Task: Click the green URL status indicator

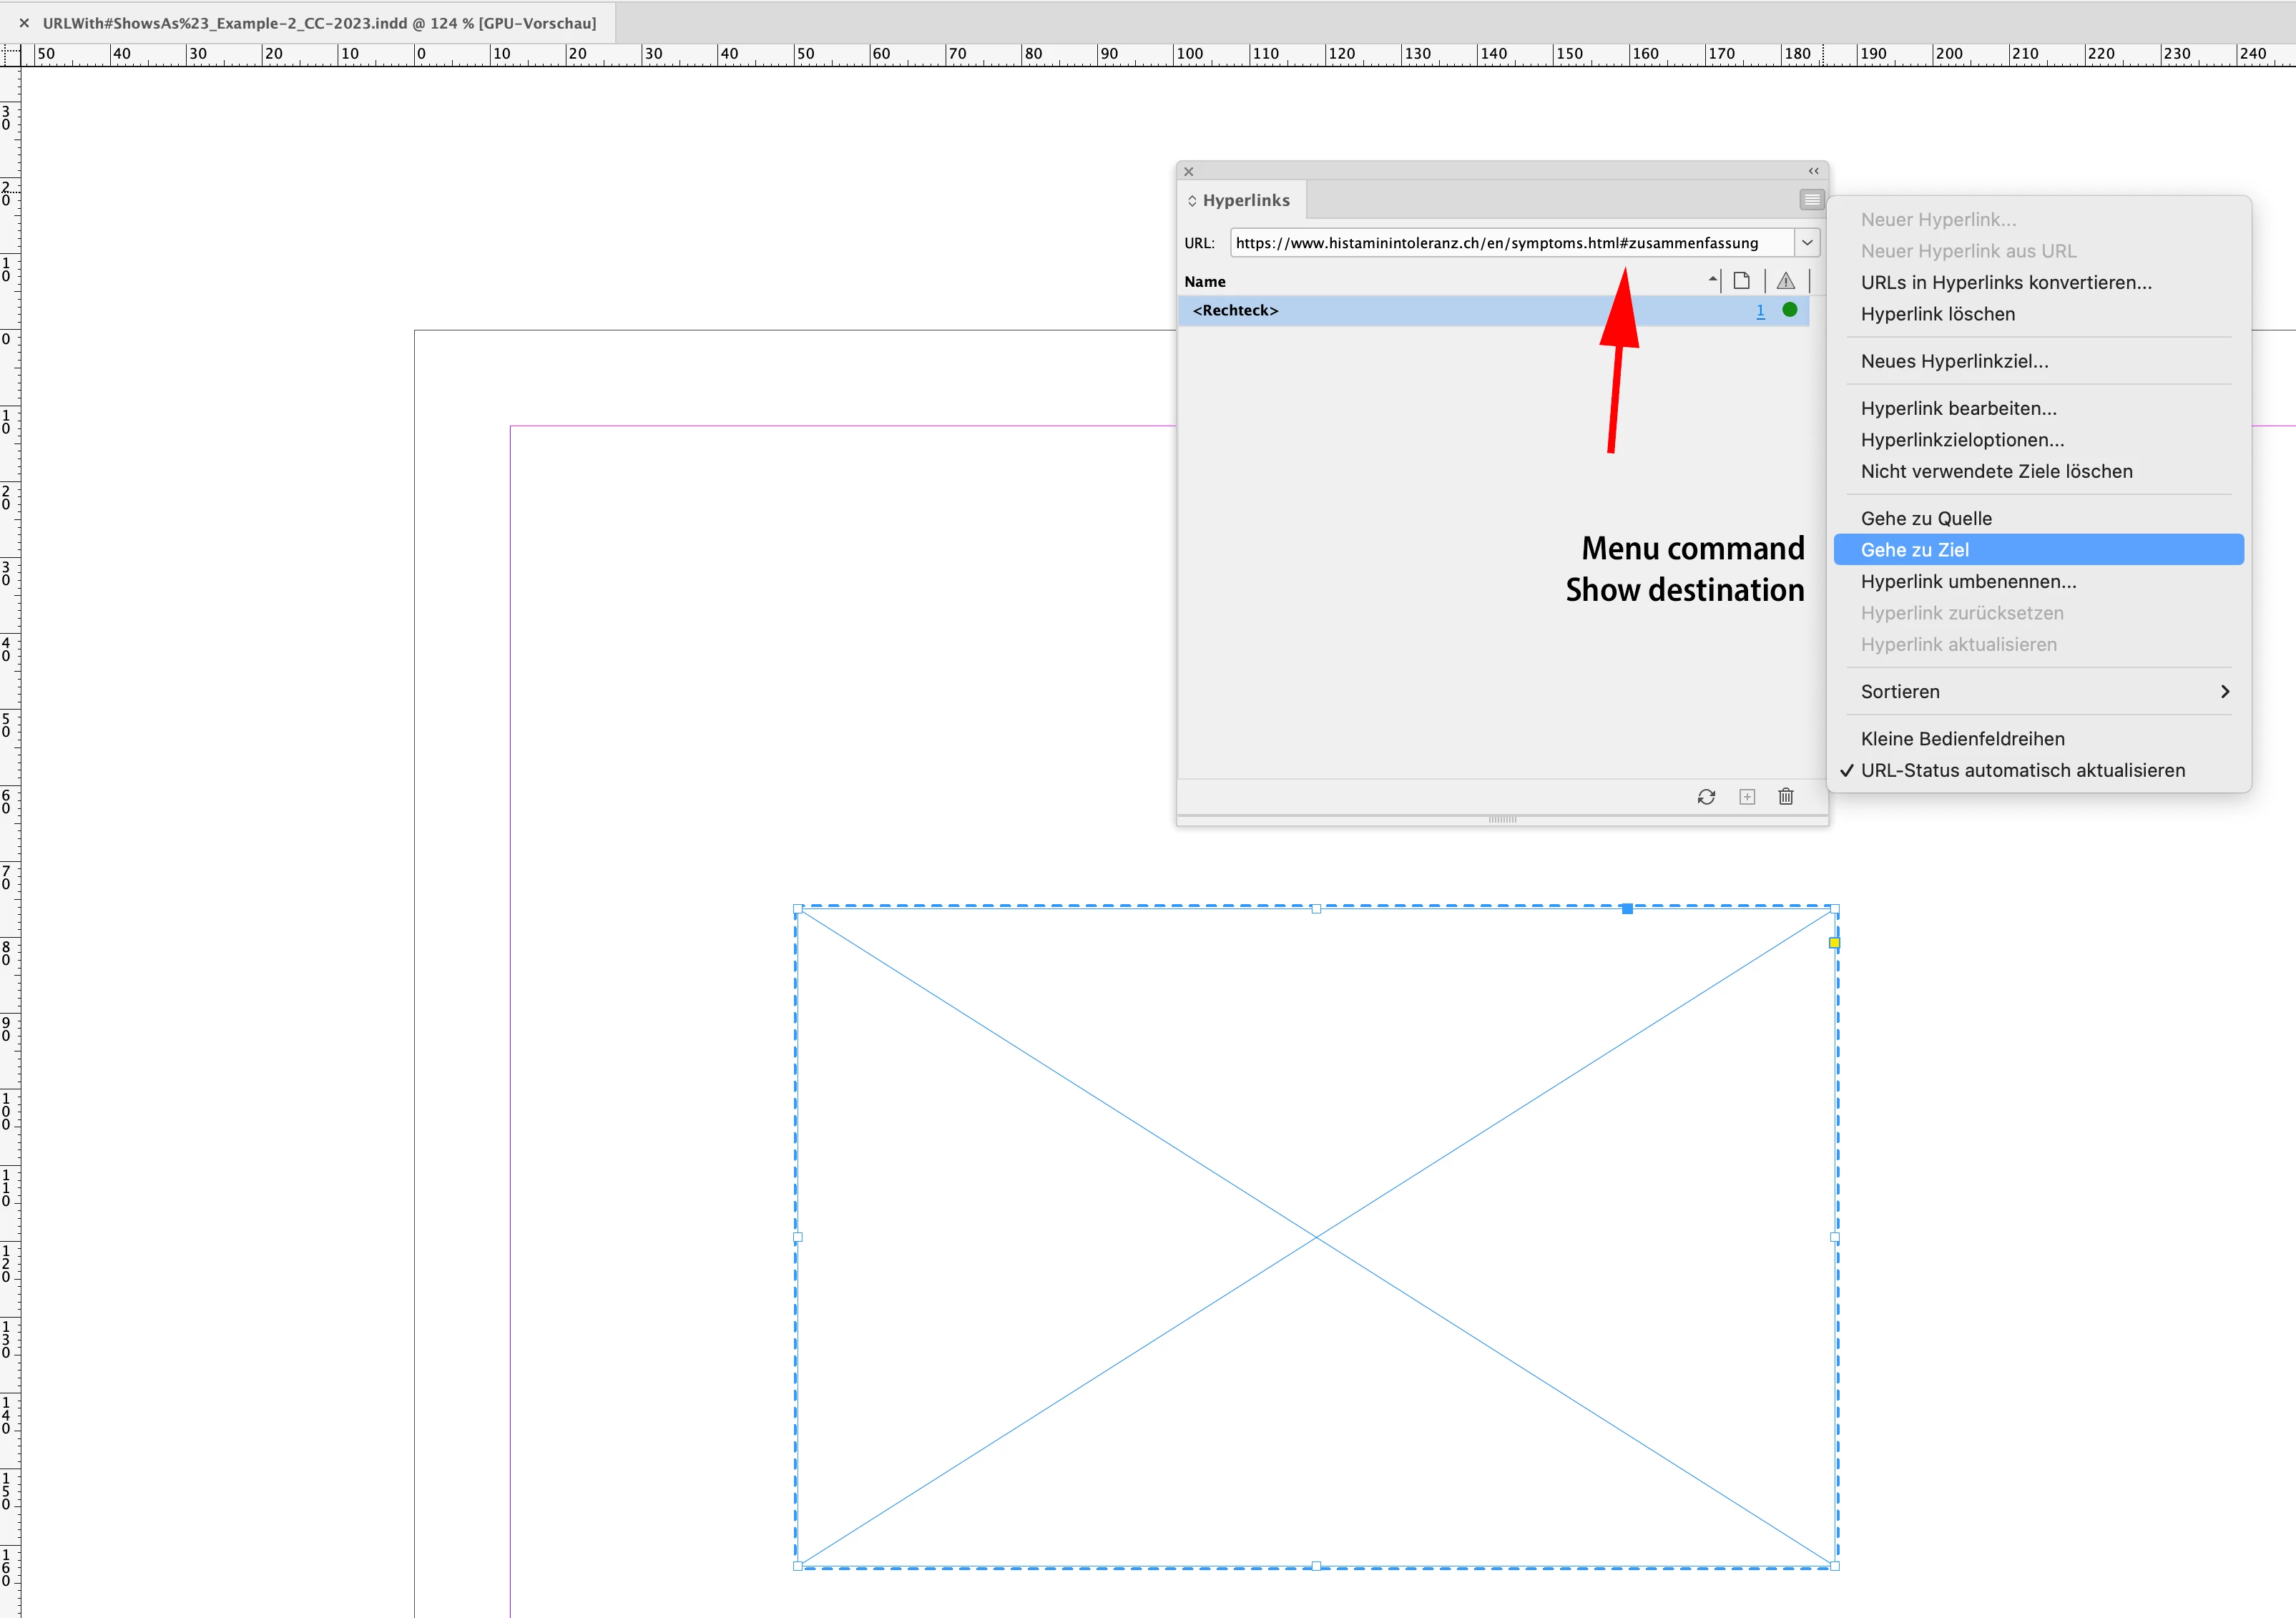Action: [x=1789, y=310]
